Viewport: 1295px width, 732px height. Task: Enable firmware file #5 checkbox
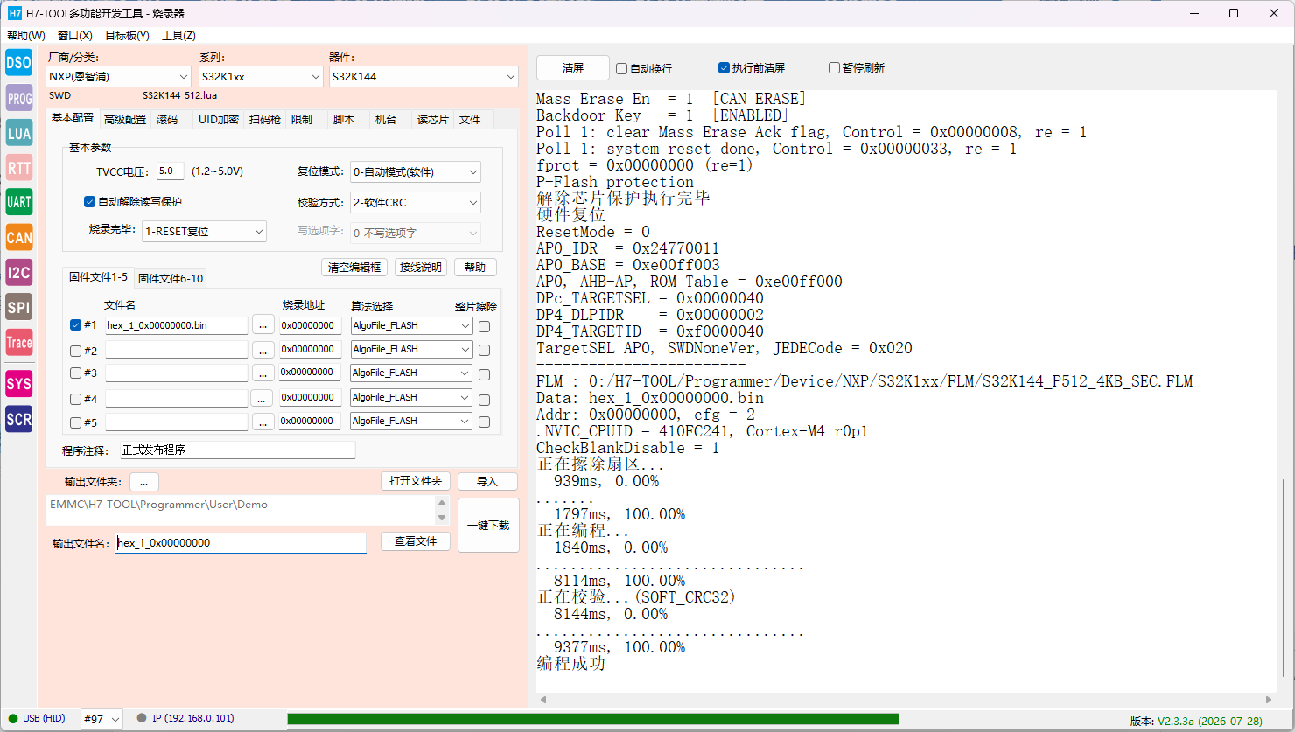coord(75,423)
